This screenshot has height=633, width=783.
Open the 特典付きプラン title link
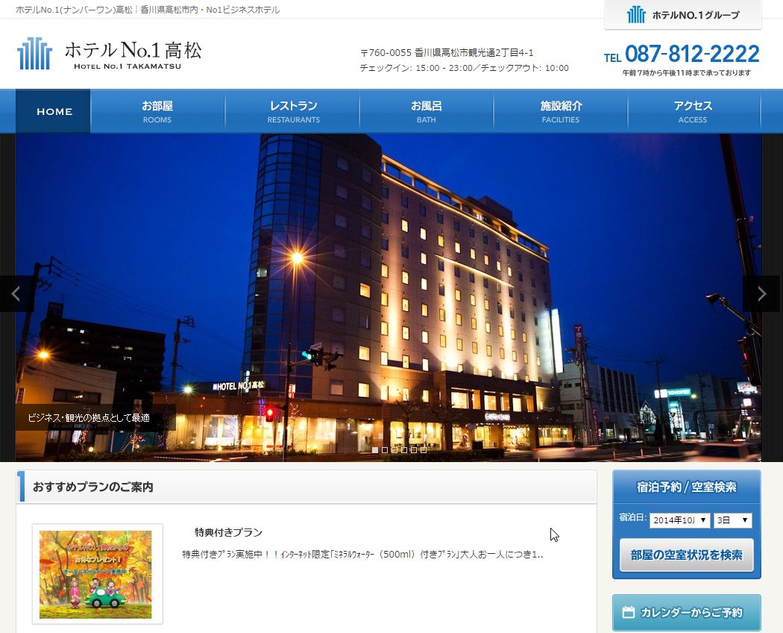[228, 532]
